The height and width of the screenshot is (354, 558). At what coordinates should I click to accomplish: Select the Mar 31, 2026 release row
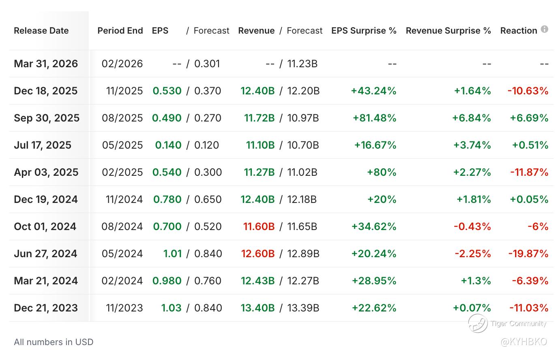pyautogui.click(x=46, y=64)
